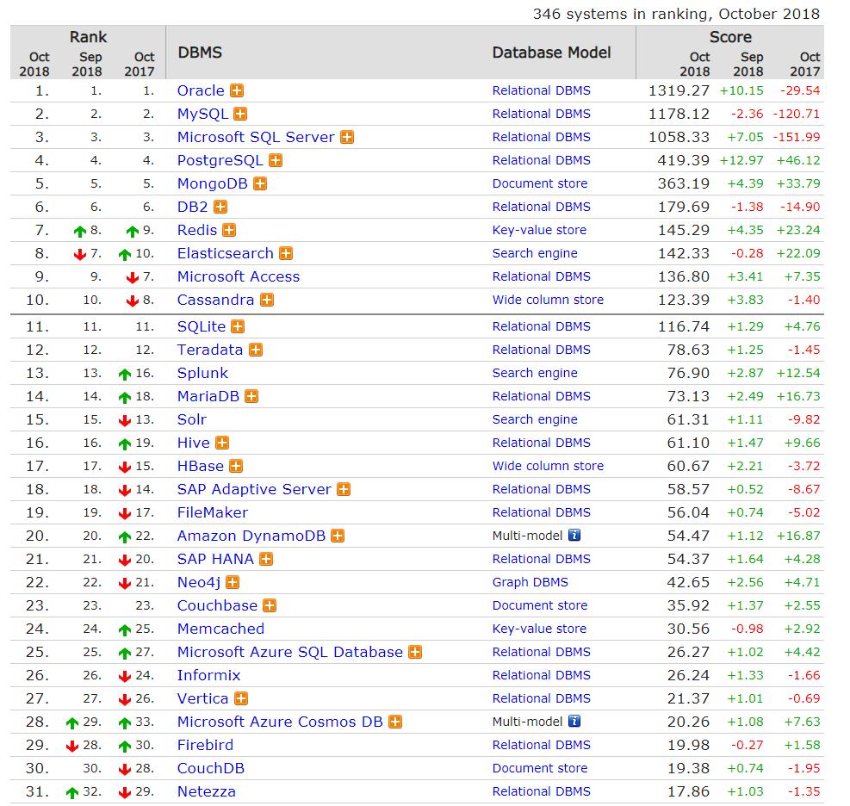Open the Informix link

tap(208, 675)
